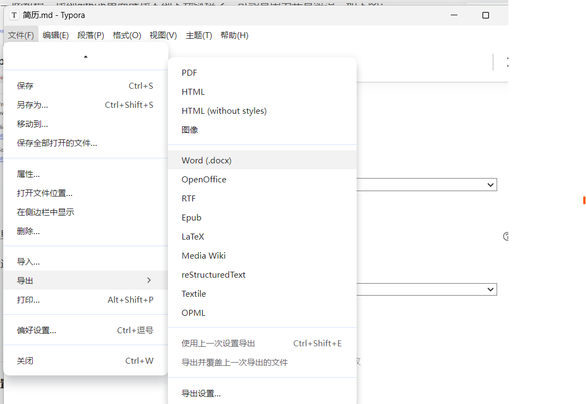Export as reStructuredText
586x404 pixels.
[x=262, y=275]
